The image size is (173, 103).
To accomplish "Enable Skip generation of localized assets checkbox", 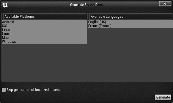I will (4, 90).
